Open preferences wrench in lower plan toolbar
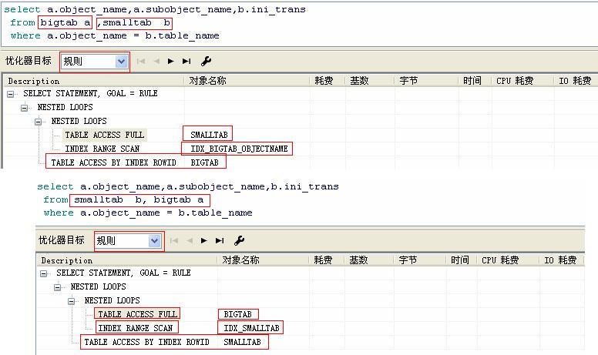 (239, 240)
